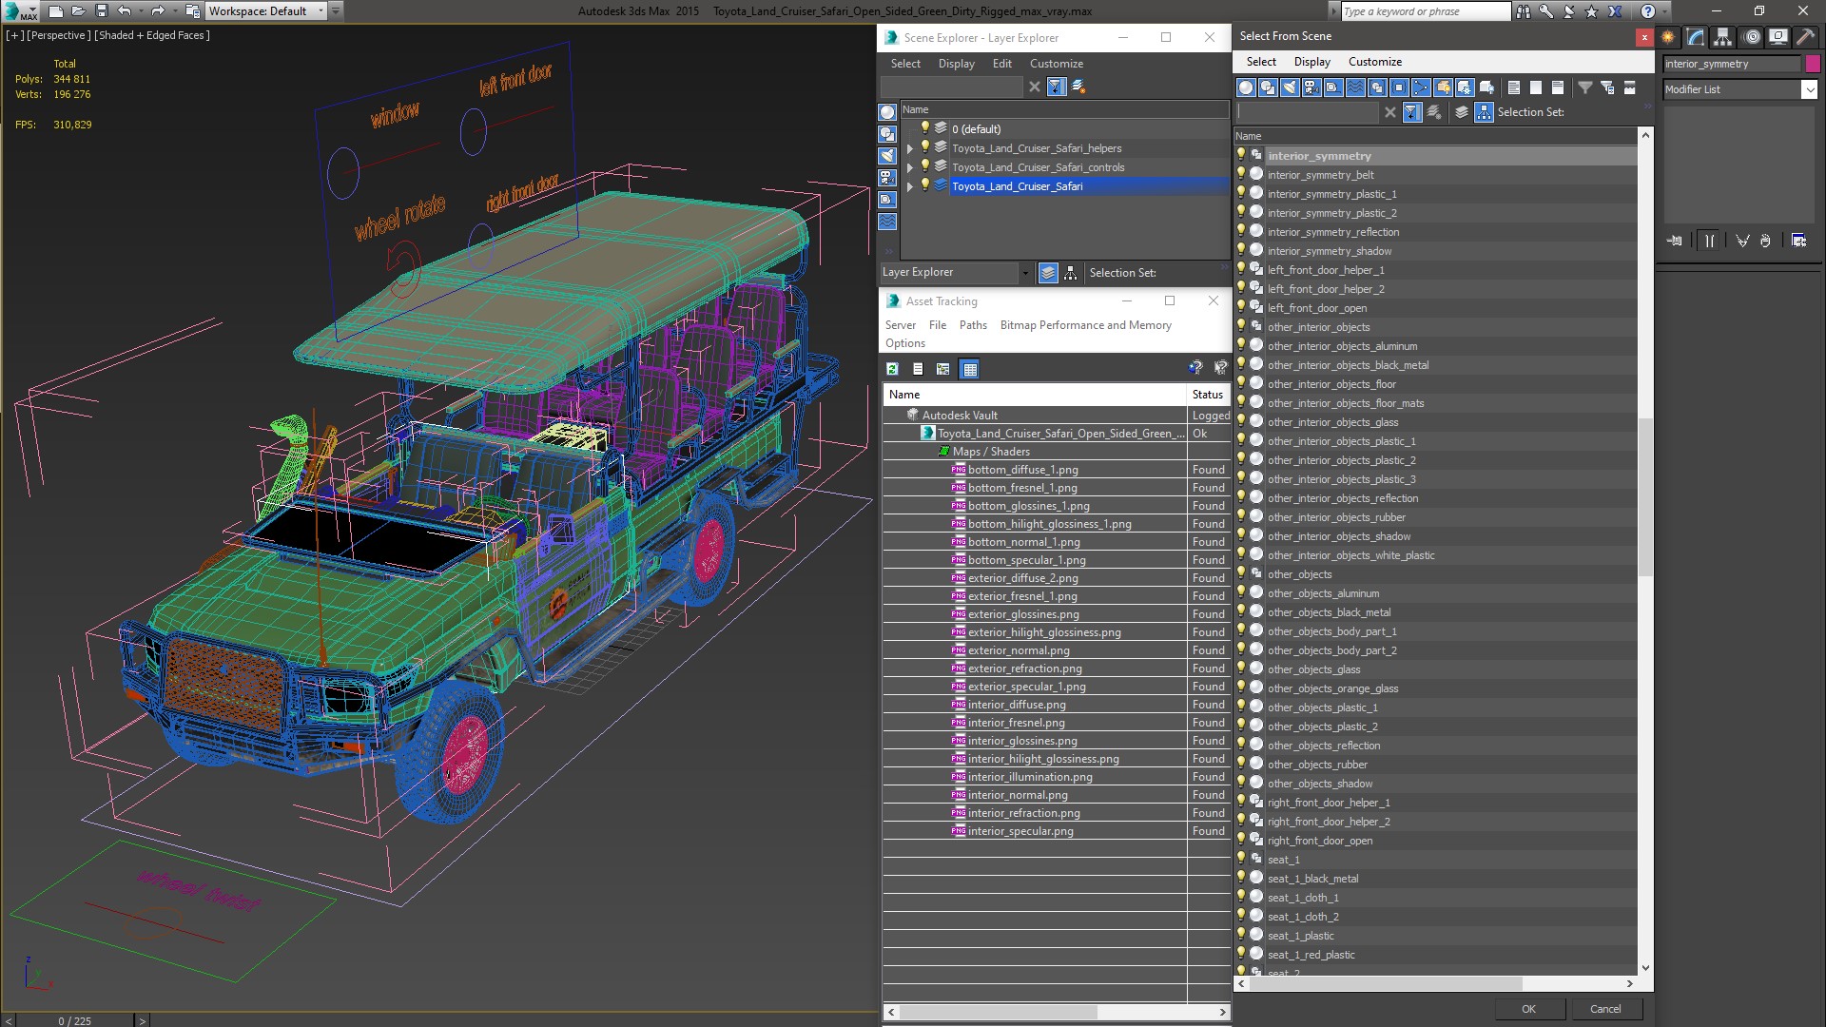The width and height of the screenshot is (1826, 1027).
Task: Select other_interior_objects_rubber in the list
Action: [x=1335, y=517]
